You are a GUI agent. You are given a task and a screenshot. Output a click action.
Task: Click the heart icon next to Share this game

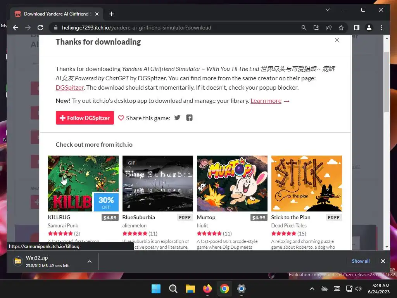click(x=121, y=118)
